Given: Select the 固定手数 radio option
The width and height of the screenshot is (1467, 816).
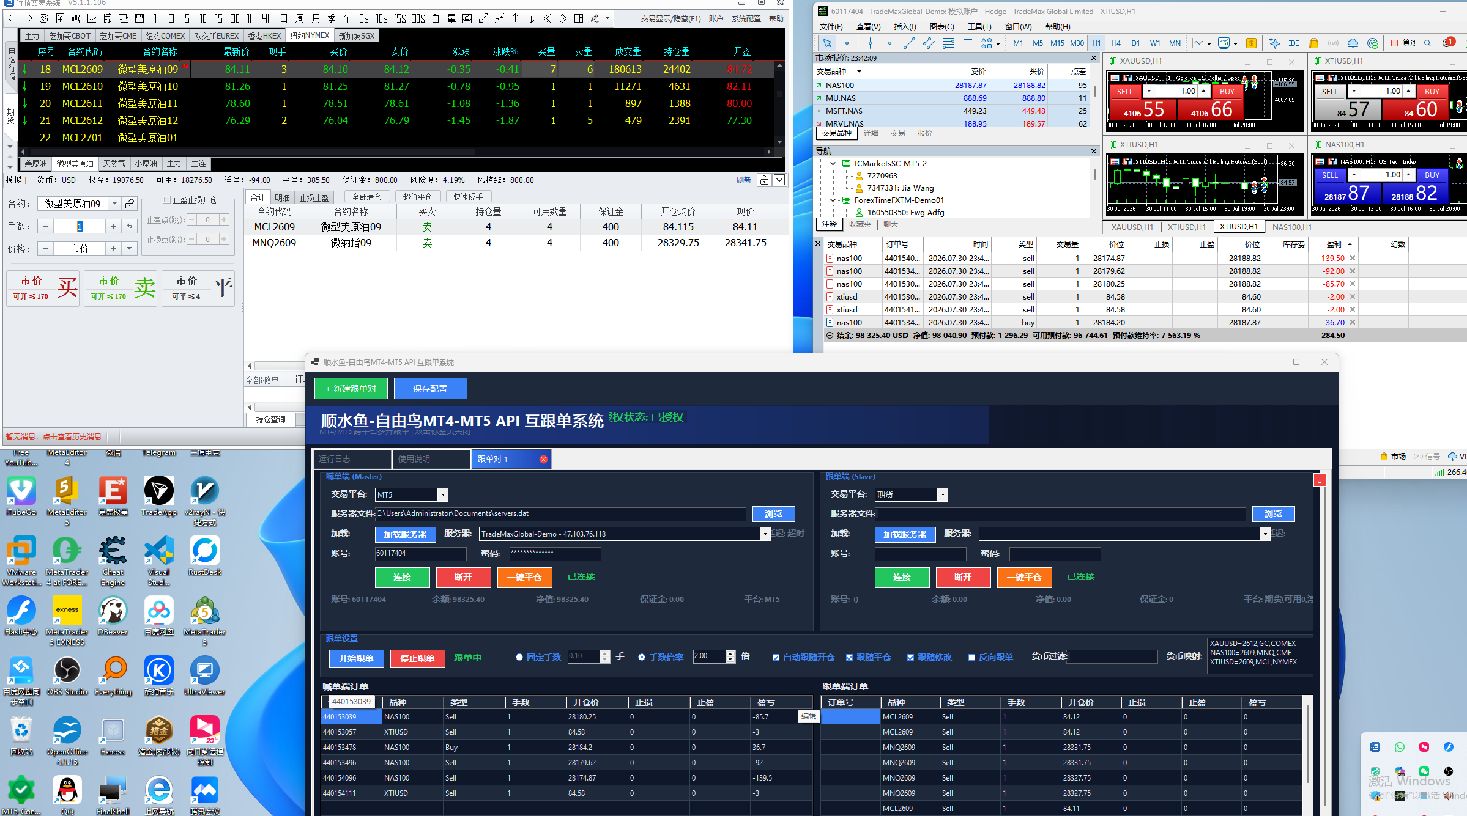Looking at the screenshot, I should (x=519, y=657).
